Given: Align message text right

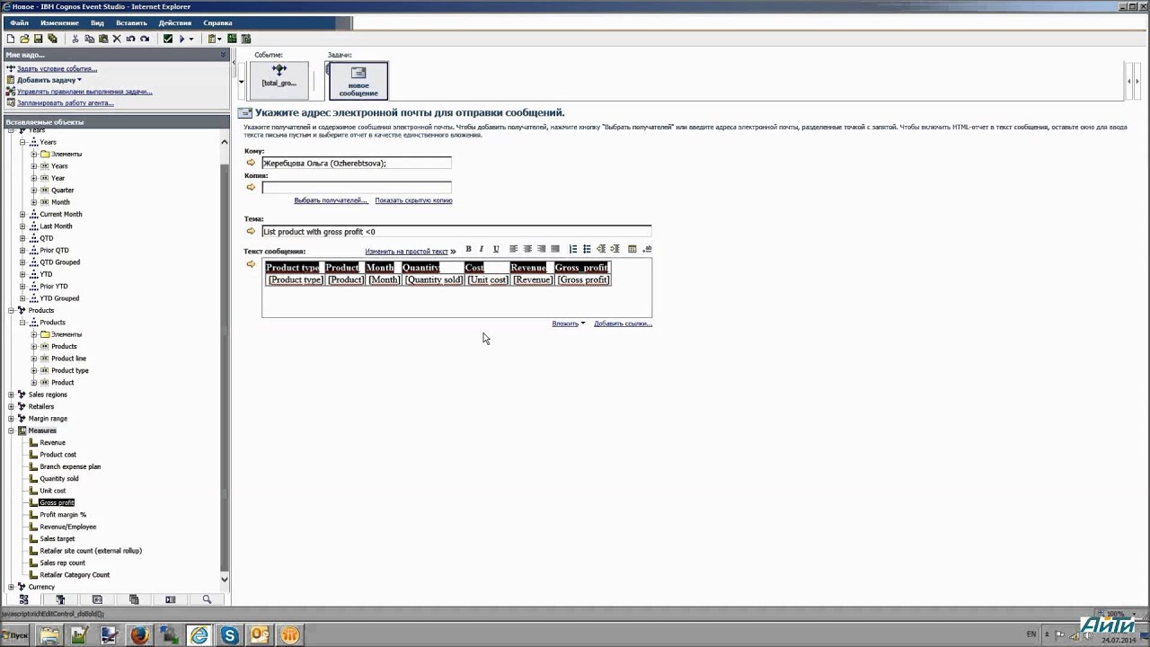Looking at the screenshot, I should click(x=542, y=249).
